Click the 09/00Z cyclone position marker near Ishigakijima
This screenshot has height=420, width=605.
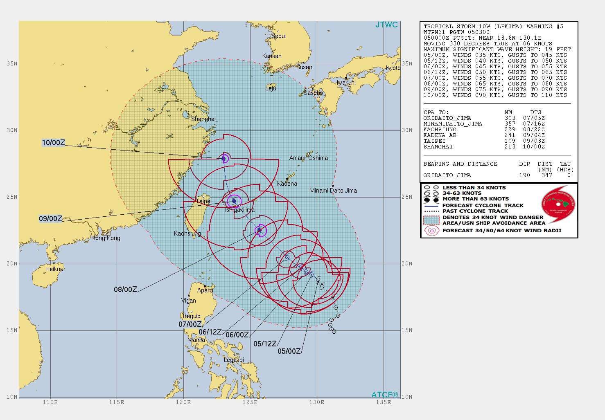(234, 201)
